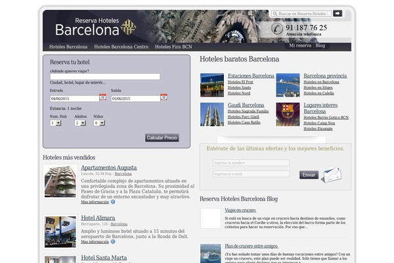394x263 pixels.
Task: Open Hoteles Casa Batllo link
Action: [244, 122]
